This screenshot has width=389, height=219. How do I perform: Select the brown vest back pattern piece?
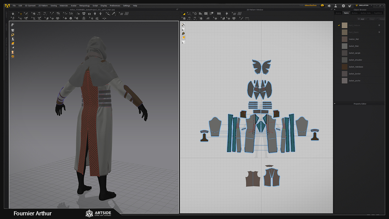pos(253,178)
